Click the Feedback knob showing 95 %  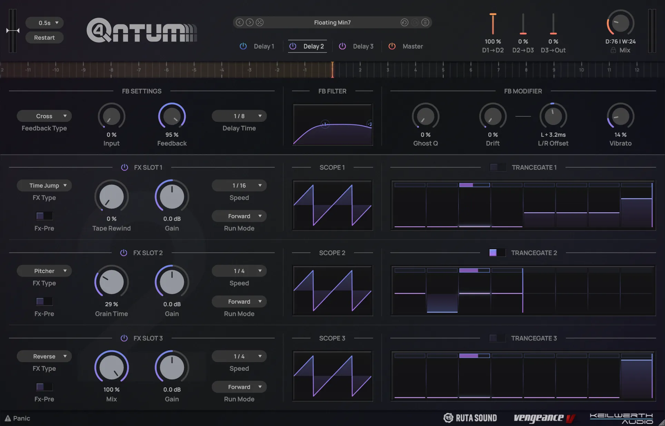(172, 117)
